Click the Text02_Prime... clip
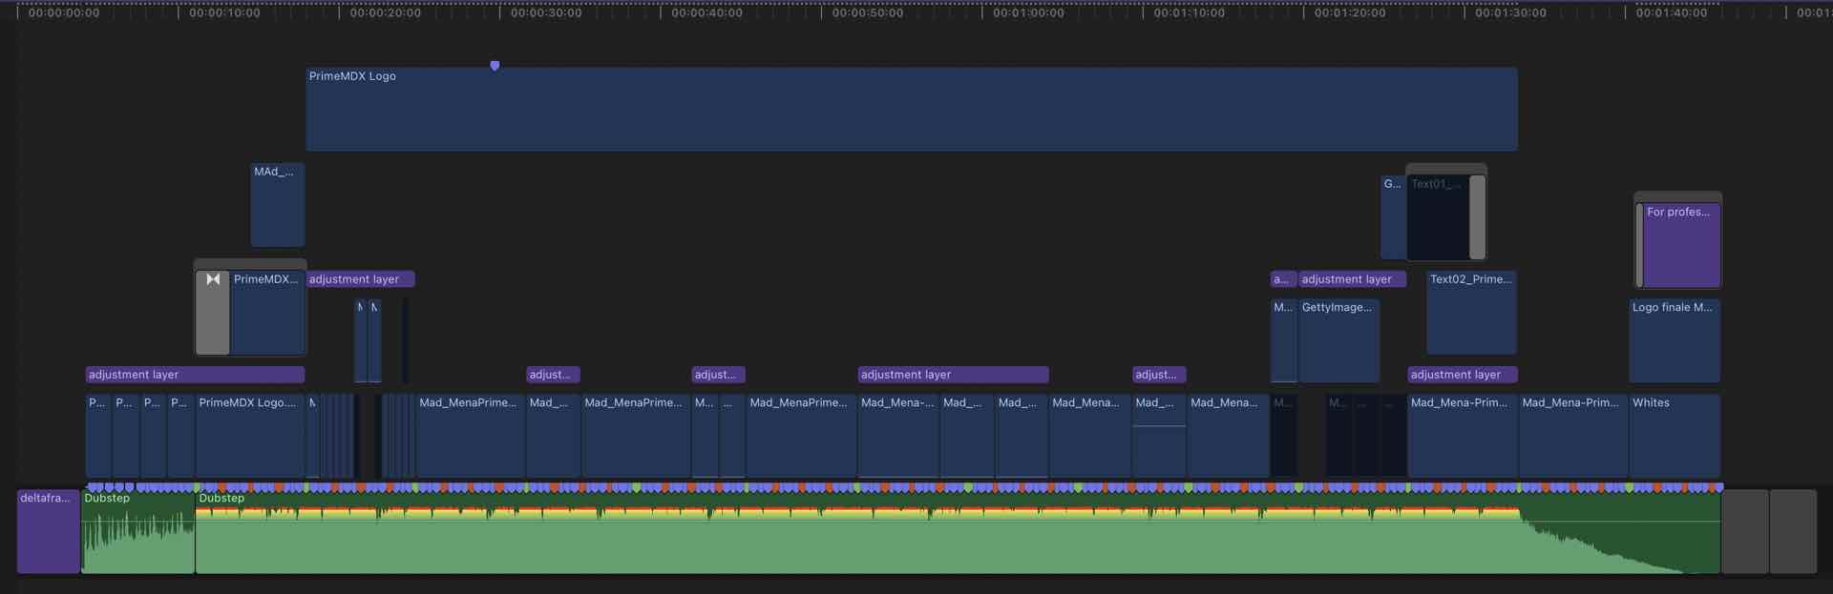 point(1471,313)
